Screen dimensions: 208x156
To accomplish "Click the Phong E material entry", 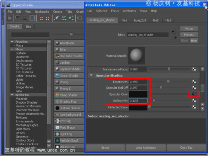I will 69,89.
